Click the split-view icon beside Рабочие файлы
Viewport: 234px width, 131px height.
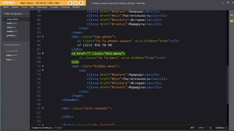(27, 13)
